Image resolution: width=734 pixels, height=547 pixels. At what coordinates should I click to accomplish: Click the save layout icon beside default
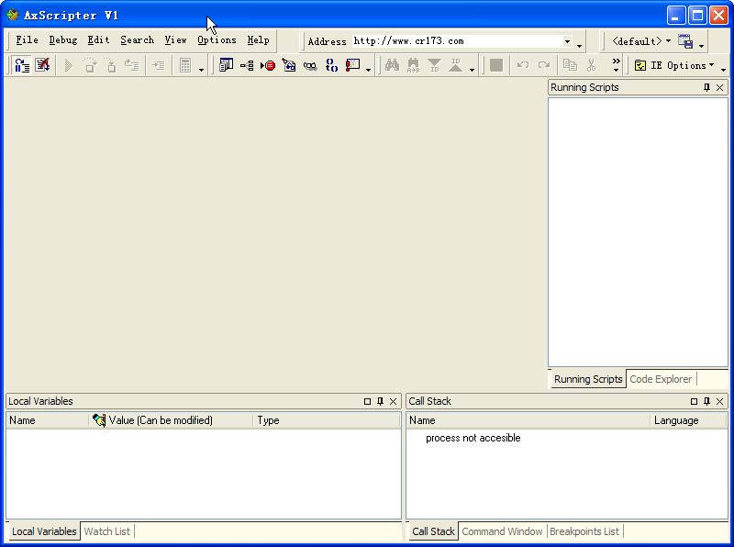pyautogui.click(x=684, y=41)
